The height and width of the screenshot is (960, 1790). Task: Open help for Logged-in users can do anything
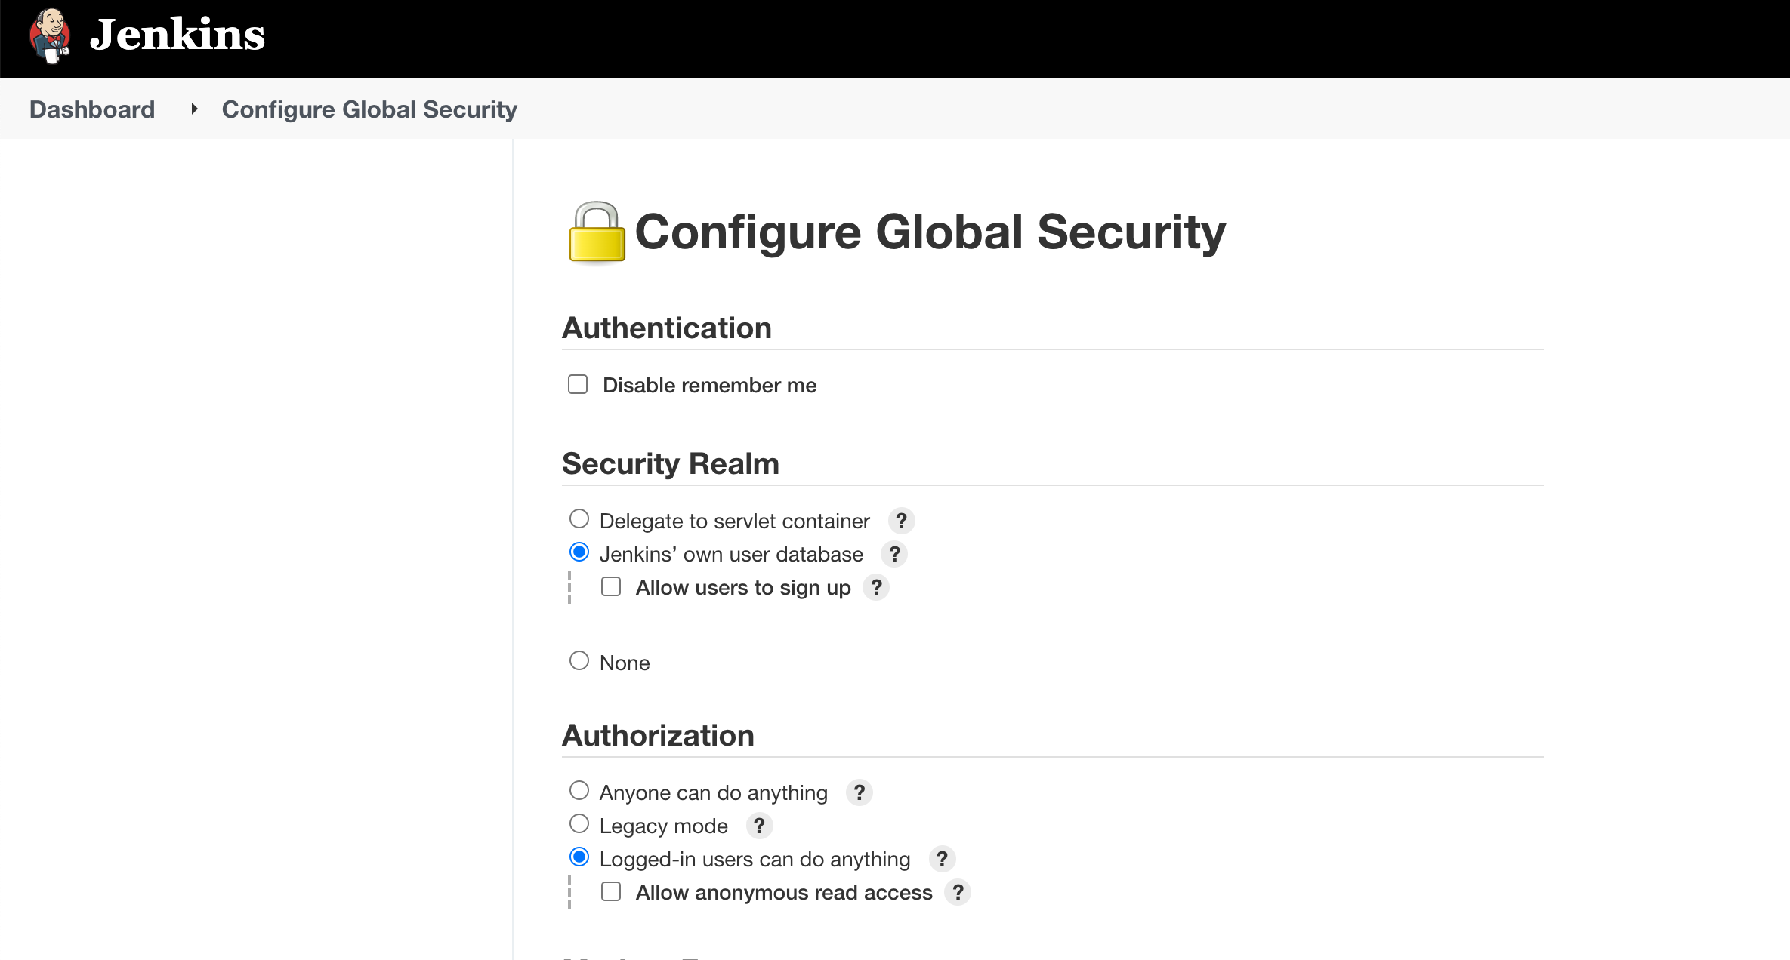pos(942,859)
